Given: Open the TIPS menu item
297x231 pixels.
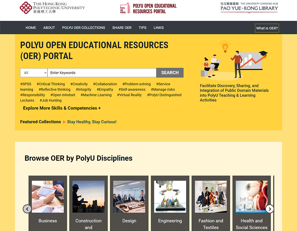Looking at the screenshot, I should point(143,28).
